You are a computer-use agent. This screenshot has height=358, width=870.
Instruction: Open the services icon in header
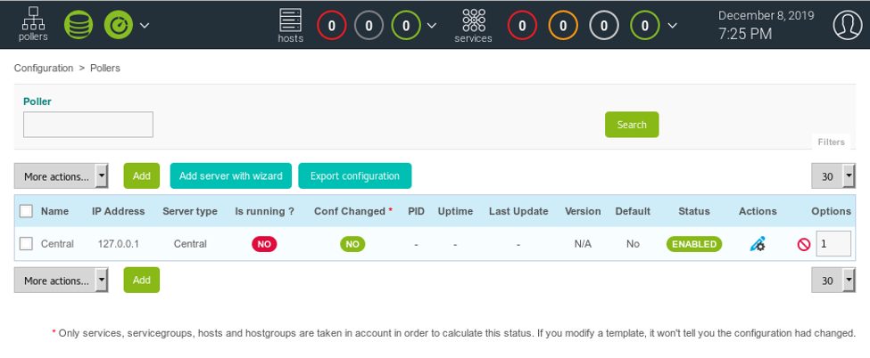[x=473, y=25]
